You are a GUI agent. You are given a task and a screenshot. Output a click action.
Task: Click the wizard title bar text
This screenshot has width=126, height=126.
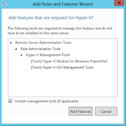coord(63,4)
